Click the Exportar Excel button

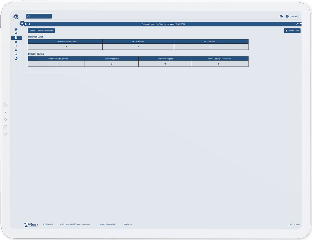coord(292,31)
